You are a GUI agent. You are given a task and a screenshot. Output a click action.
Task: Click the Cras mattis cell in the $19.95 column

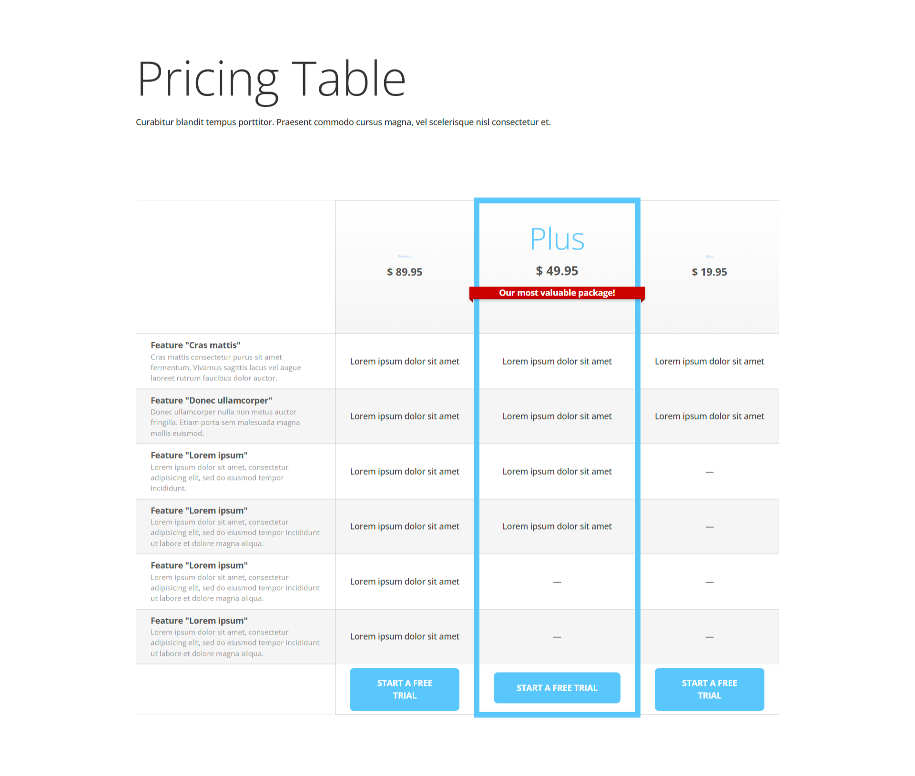tap(709, 361)
